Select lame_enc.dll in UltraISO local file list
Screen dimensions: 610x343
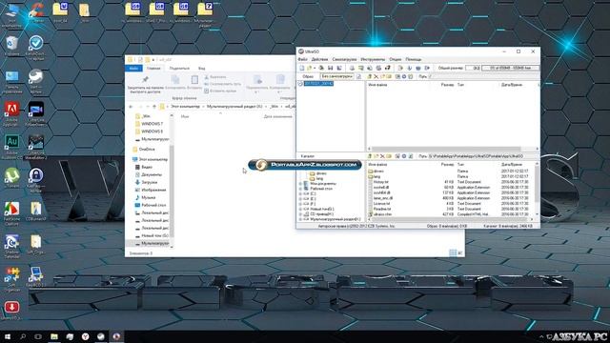click(380, 198)
